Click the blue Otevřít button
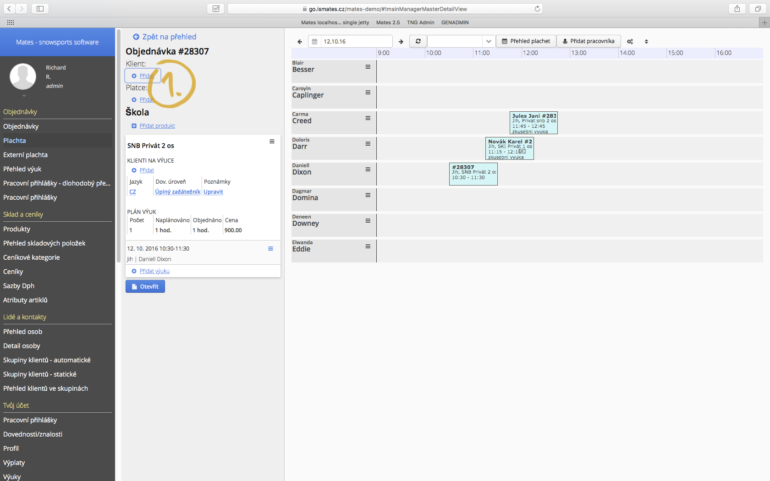The image size is (770, 481). click(x=145, y=286)
